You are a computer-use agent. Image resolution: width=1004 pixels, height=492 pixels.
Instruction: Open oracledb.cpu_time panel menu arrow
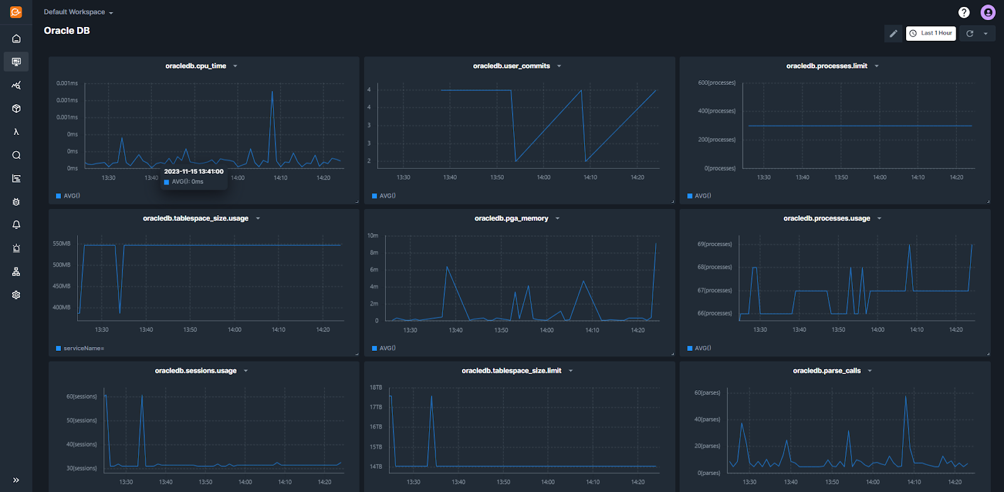click(x=235, y=66)
